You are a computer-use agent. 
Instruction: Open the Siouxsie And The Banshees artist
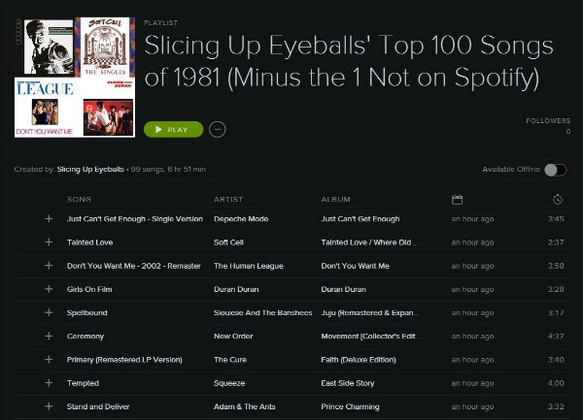tap(263, 312)
